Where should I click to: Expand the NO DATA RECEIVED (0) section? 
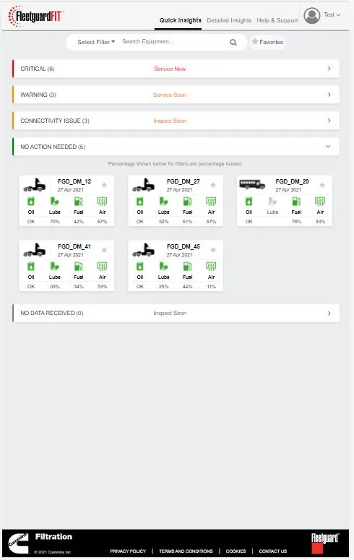(x=176, y=313)
